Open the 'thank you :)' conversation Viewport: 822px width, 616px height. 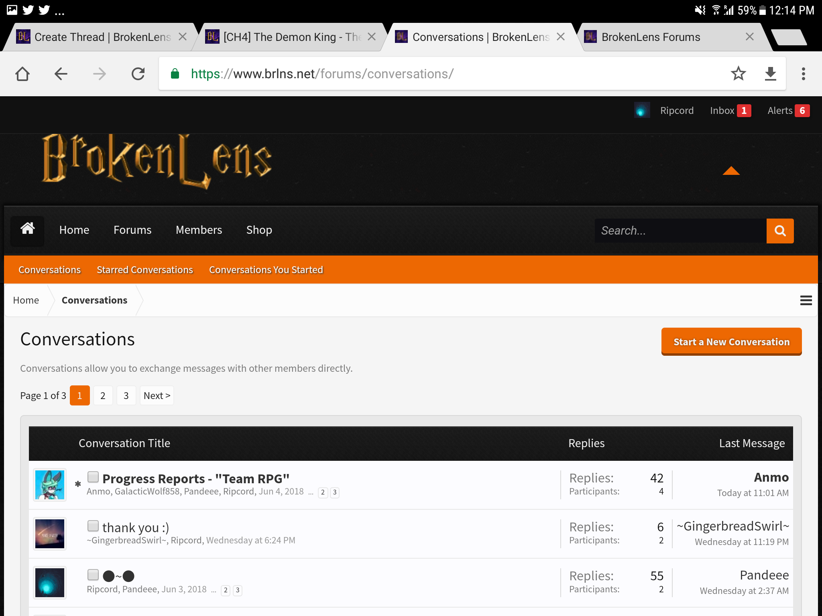(136, 528)
